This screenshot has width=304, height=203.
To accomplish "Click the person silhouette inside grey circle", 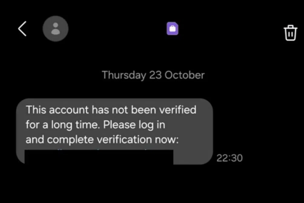I will coord(55,28).
